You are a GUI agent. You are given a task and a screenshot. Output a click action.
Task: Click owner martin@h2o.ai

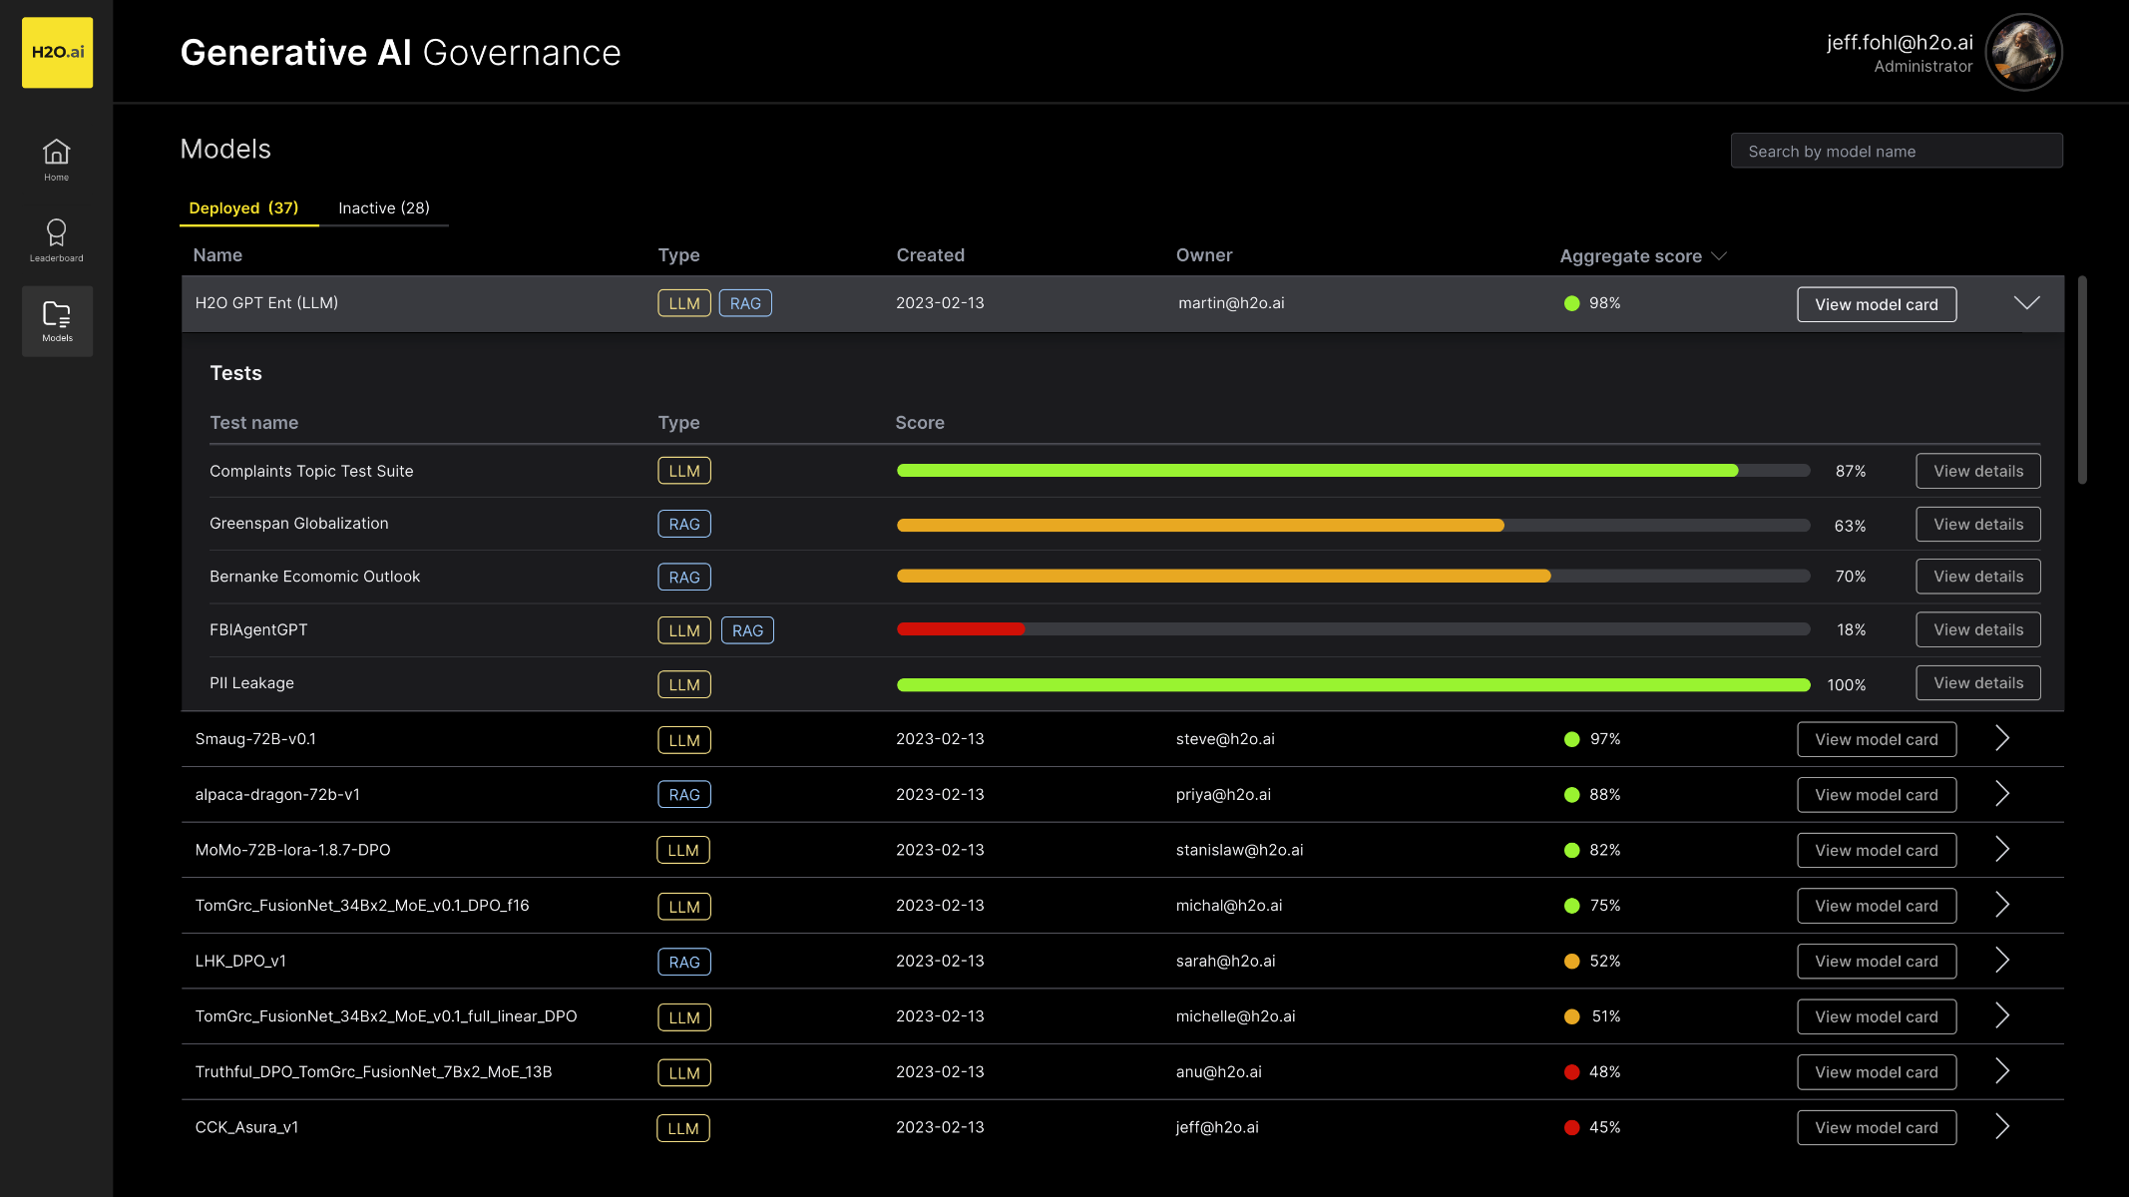click(1231, 303)
